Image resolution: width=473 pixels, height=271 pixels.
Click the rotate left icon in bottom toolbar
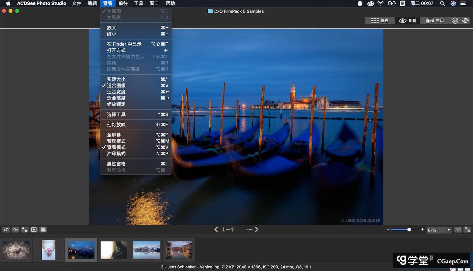(6, 230)
